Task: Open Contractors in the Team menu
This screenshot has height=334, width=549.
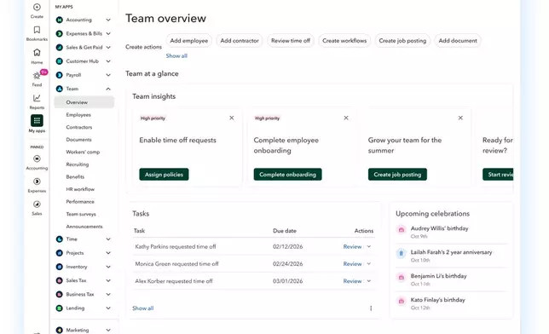Action: [x=79, y=127]
